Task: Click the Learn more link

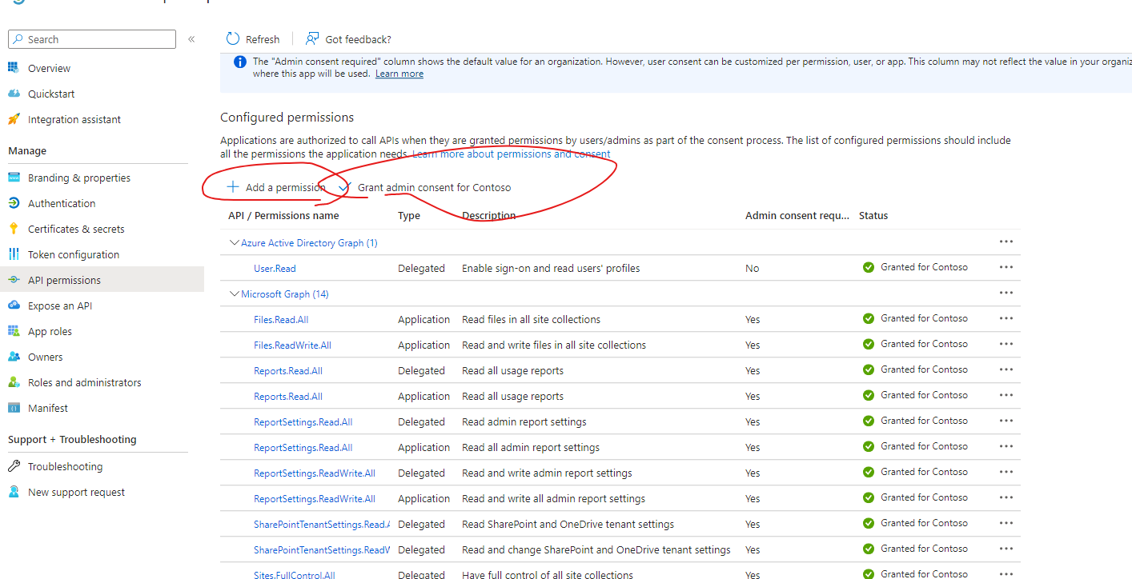Action: (399, 73)
